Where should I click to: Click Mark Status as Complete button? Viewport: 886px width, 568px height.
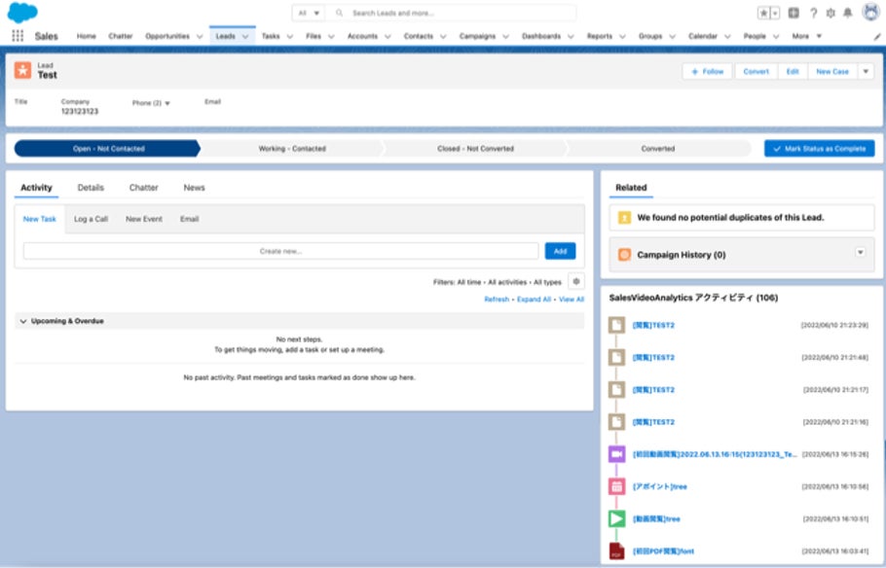point(820,149)
